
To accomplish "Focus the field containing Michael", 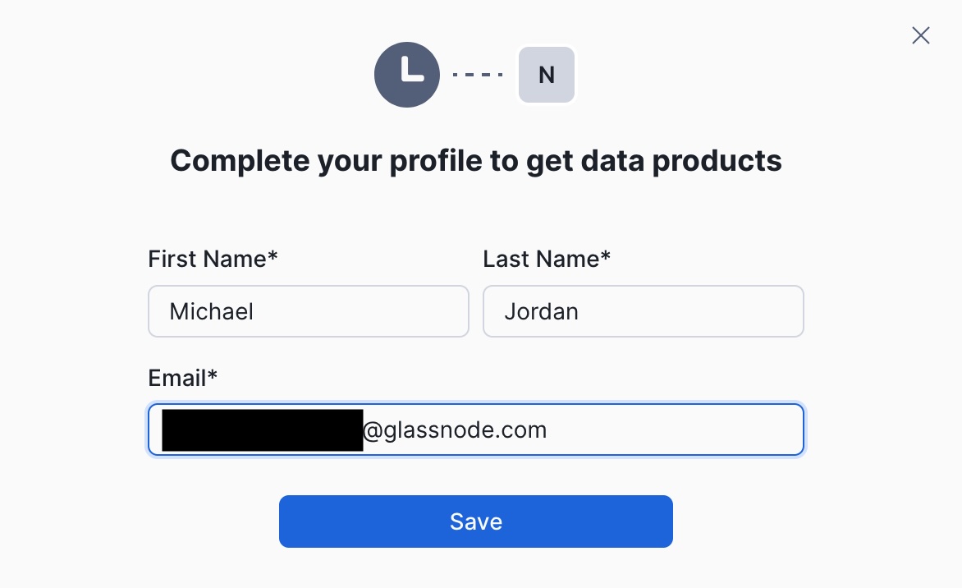I will coord(308,311).
